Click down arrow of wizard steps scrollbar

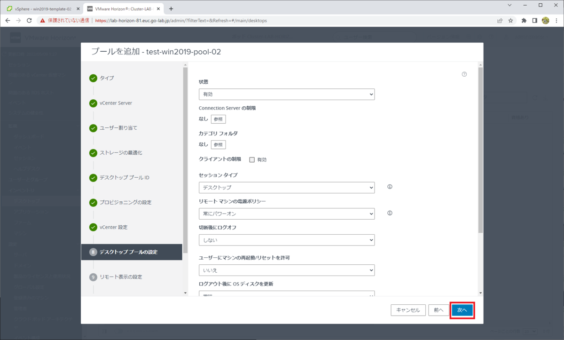click(x=185, y=293)
